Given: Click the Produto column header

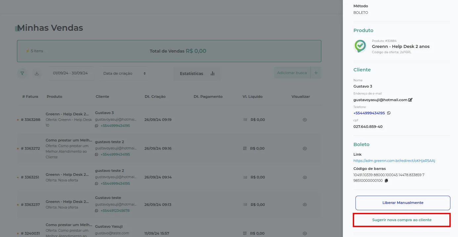Looking at the screenshot, I should pyautogui.click(x=54, y=97).
